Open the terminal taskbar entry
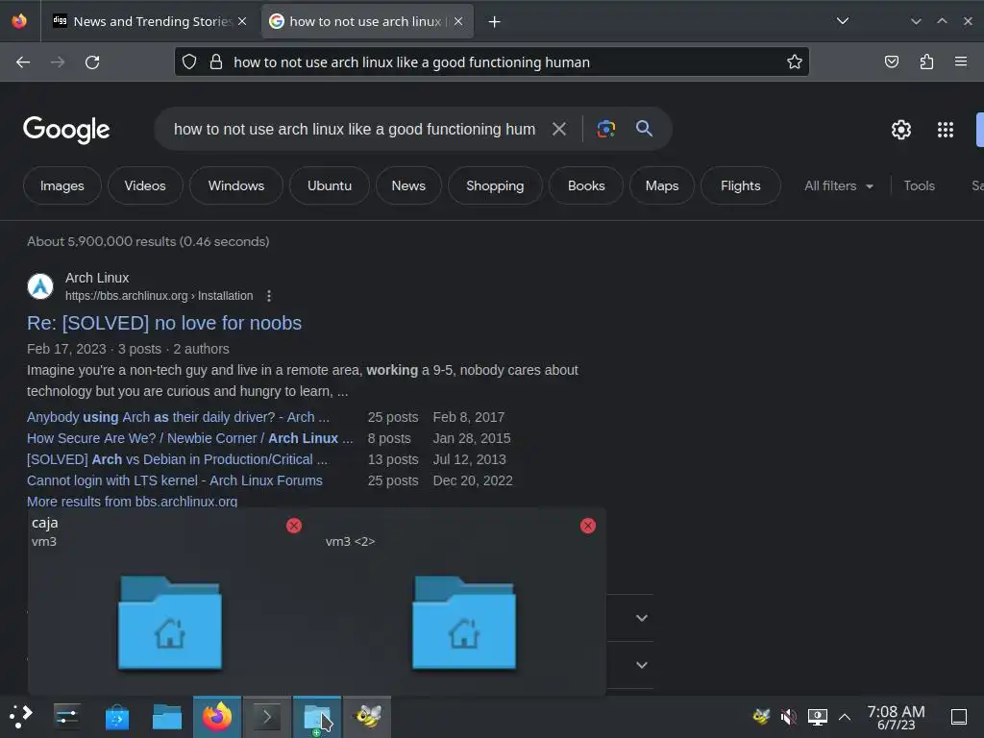Viewport: 984px width, 738px height. click(x=267, y=717)
